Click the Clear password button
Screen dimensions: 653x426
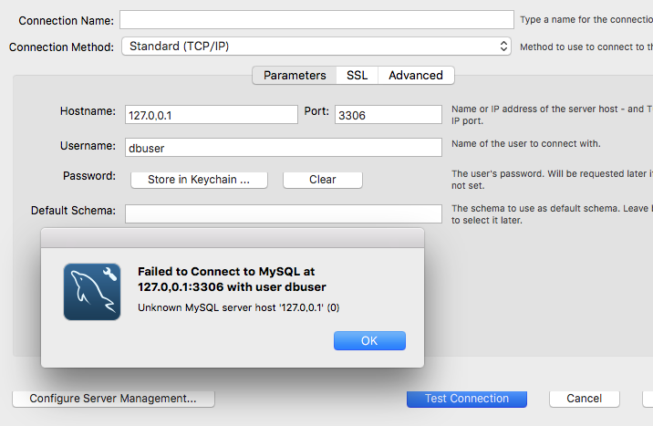[x=322, y=180]
